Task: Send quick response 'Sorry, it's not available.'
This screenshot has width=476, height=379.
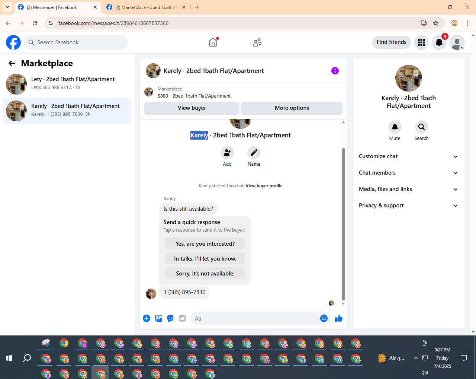Action: click(x=205, y=274)
